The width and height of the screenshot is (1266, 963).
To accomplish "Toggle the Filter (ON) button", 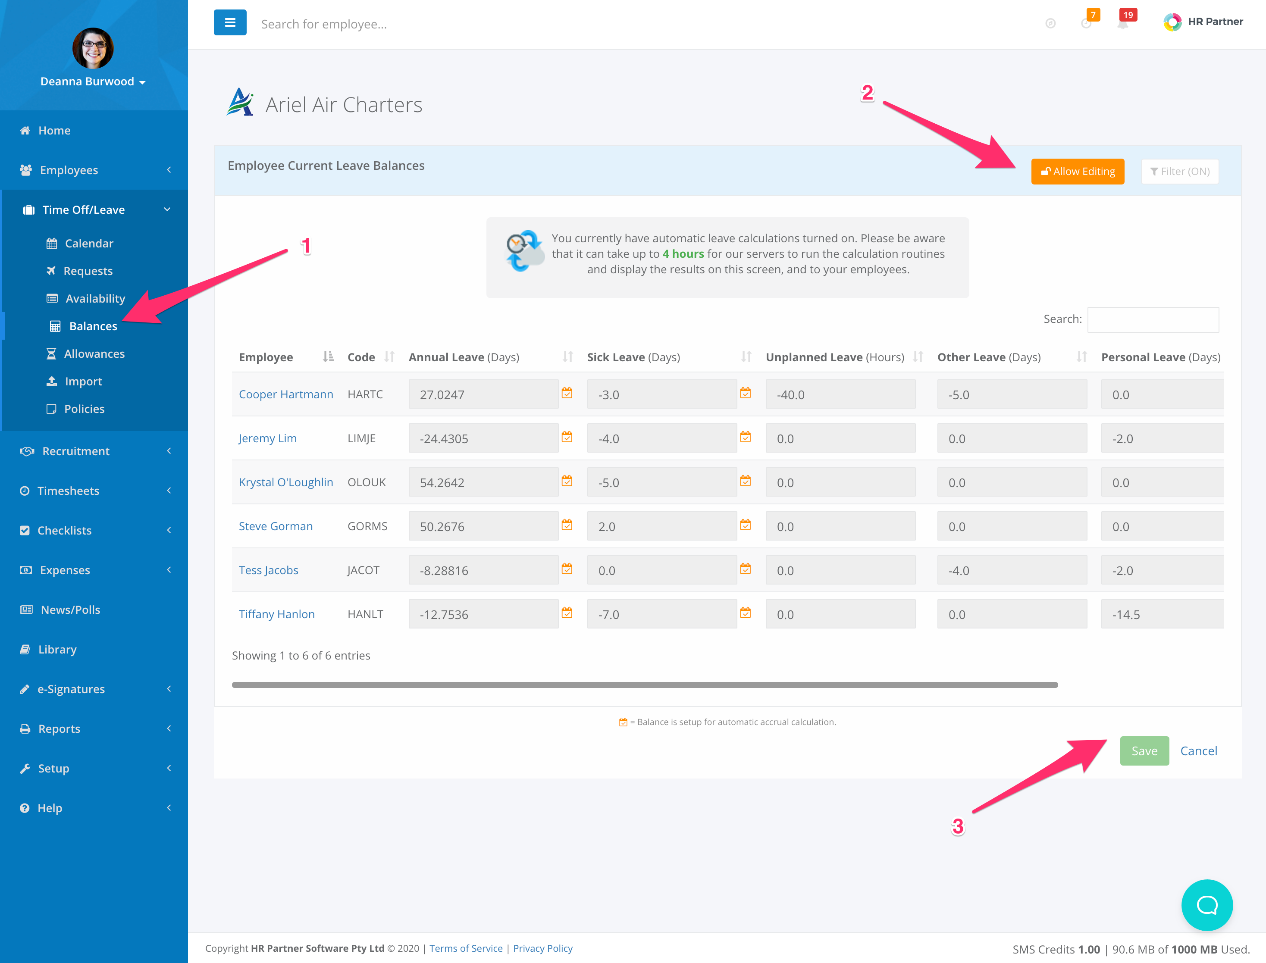I will pyautogui.click(x=1179, y=172).
